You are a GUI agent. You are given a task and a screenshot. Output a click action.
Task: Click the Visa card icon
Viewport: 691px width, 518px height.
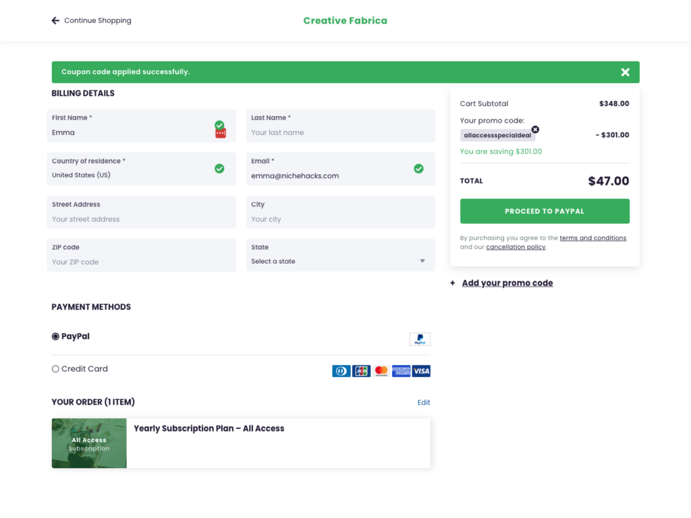click(x=421, y=372)
